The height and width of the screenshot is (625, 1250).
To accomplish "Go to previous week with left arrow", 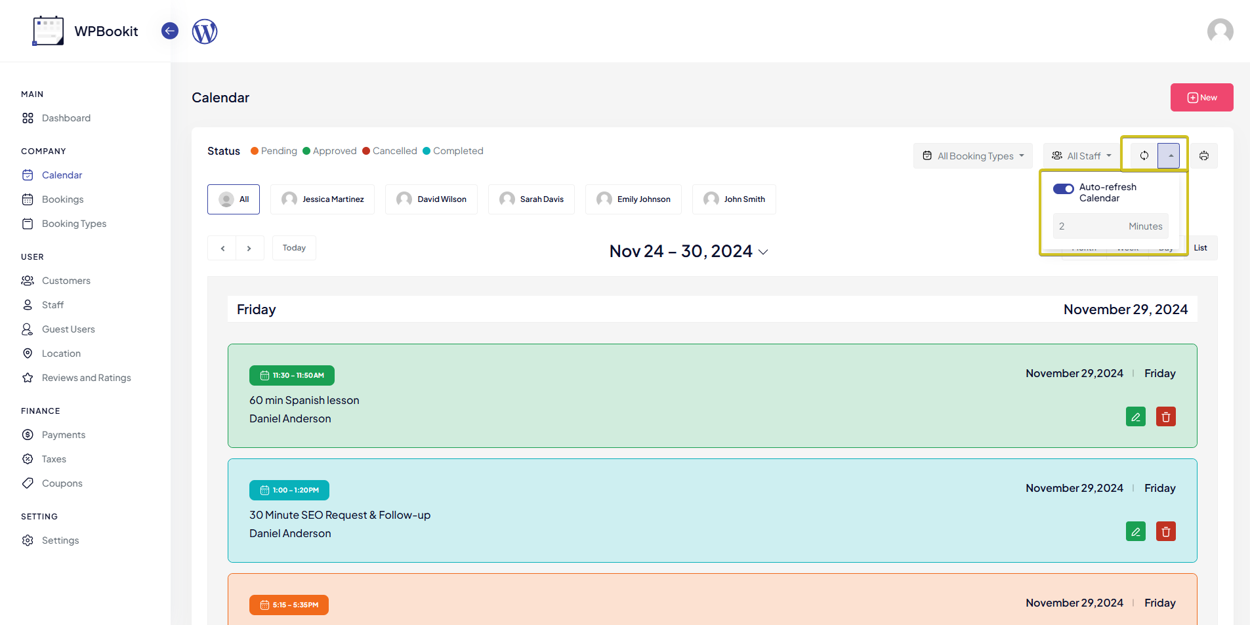I will pyautogui.click(x=222, y=248).
